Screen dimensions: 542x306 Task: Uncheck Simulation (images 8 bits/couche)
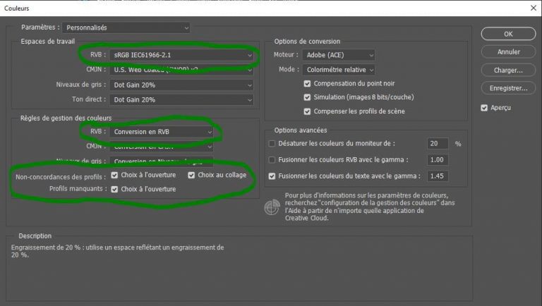tap(307, 97)
